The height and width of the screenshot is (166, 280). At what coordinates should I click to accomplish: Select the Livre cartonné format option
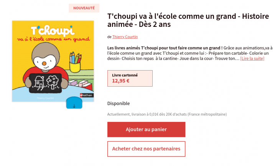click(x=130, y=78)
